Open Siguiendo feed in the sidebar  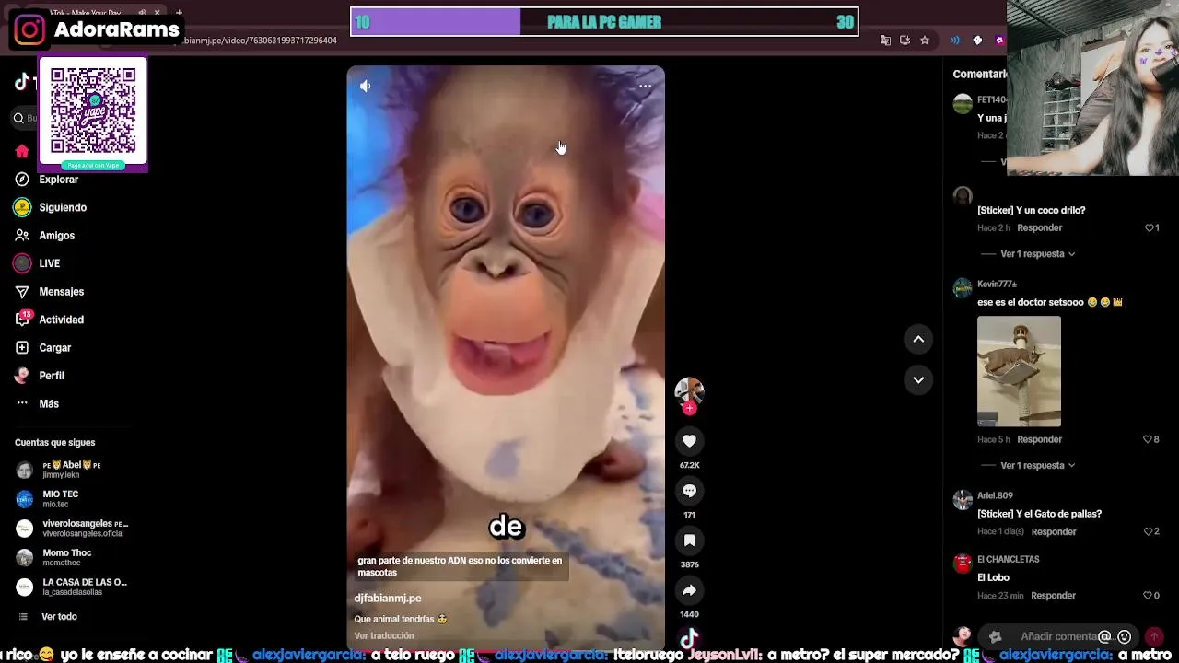(63, 208)
